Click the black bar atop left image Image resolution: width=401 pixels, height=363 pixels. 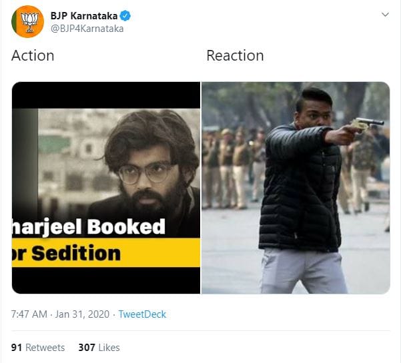click(106, 95)
